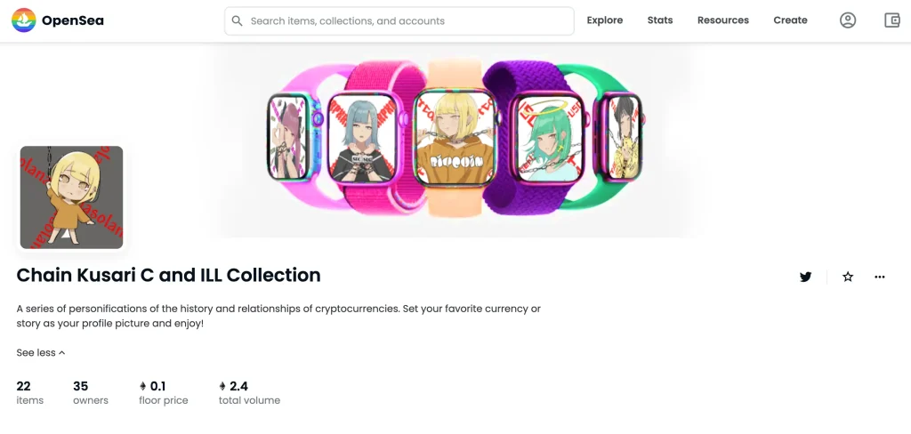This screenshot has width=911, height=434.
Task: Add collection to watchlist with star icon
Action: point(848,277)
